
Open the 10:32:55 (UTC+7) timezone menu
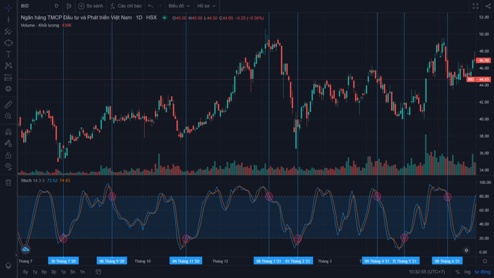426,272
